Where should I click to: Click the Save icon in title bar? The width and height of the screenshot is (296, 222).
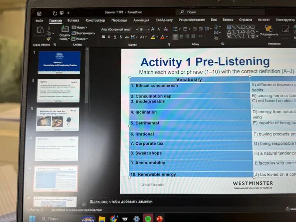coord(39,14)
